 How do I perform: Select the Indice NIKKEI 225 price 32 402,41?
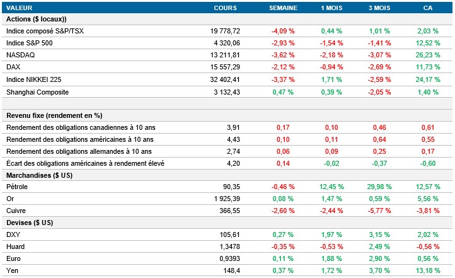point(222,79)
